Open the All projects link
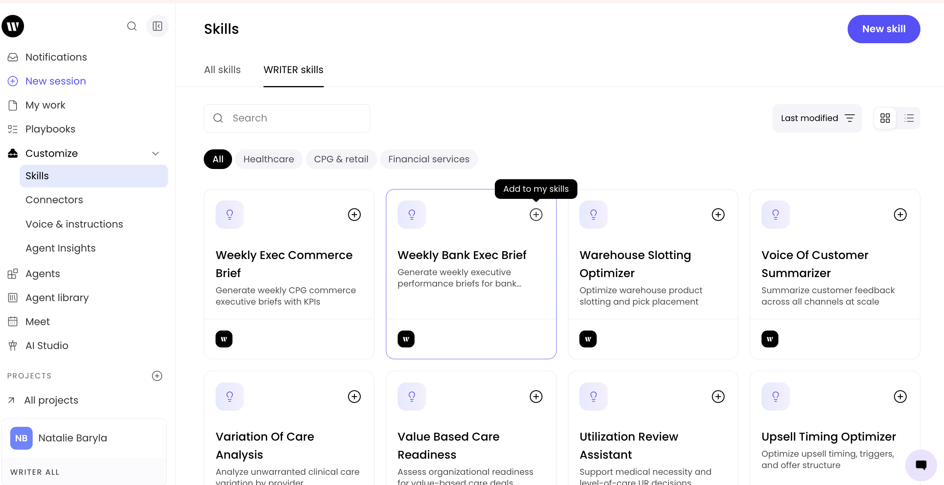Screen dimensions: 944x485 (51, 400)
